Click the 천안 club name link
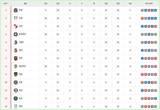160x110 pixels. click(21, 106)
